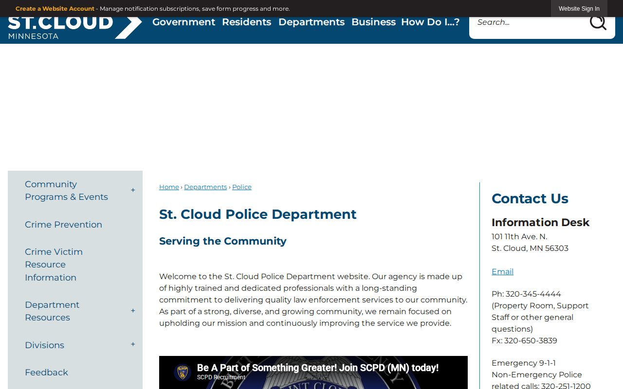The height and width of the screenshot is (389, 623).
Task: Open the Departments menu
Action: (x=311, y=22)
